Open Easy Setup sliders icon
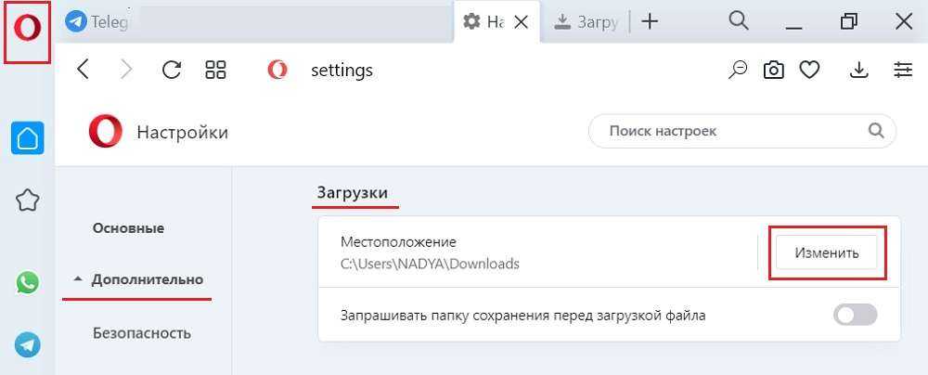The height and width of the screenshot is (375, 928). (903, 70)
